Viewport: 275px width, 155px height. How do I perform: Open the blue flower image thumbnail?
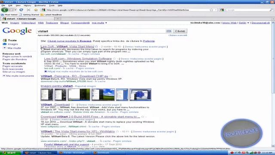(x=141, y=95)
